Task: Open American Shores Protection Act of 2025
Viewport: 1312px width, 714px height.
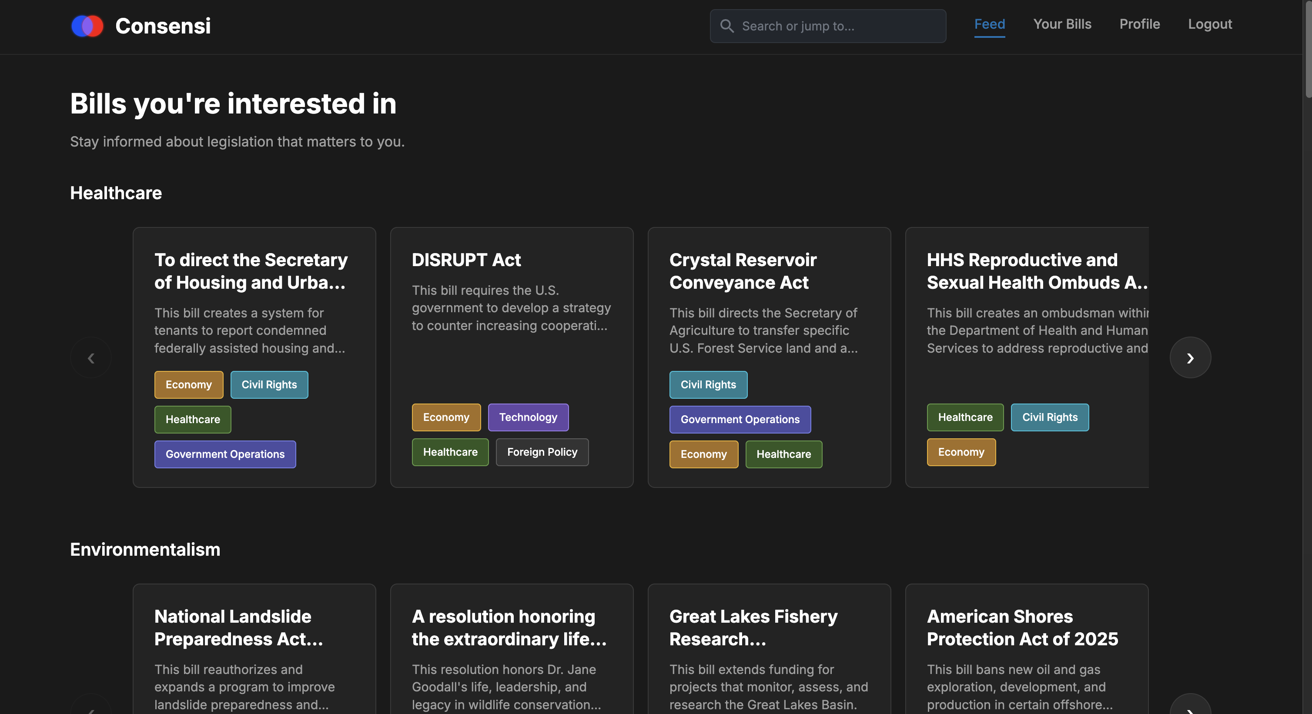Action: [1022, 627]
